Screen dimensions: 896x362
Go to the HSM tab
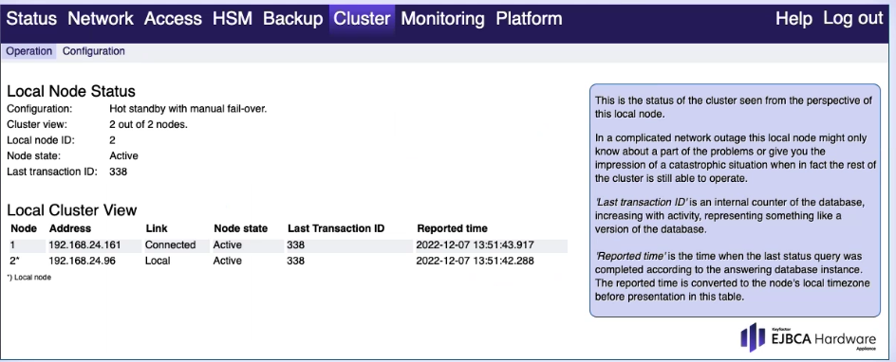tap(232, 19)
